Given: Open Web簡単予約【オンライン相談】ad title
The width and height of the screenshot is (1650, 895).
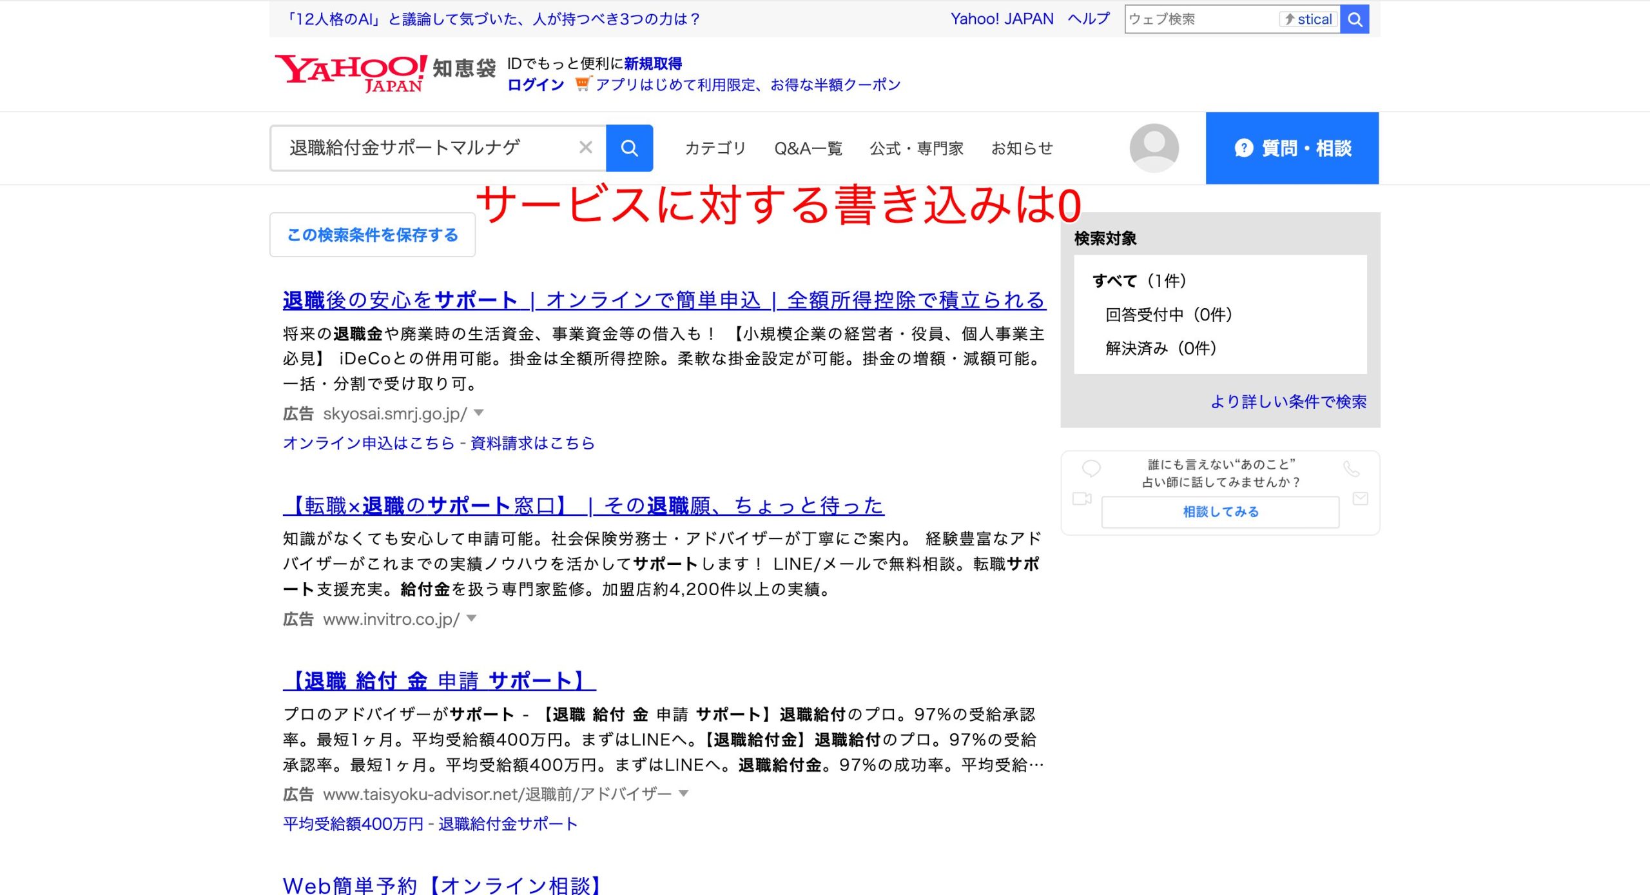Looking at the screenshot, I should pyautogui.click(x=442, y=885).
